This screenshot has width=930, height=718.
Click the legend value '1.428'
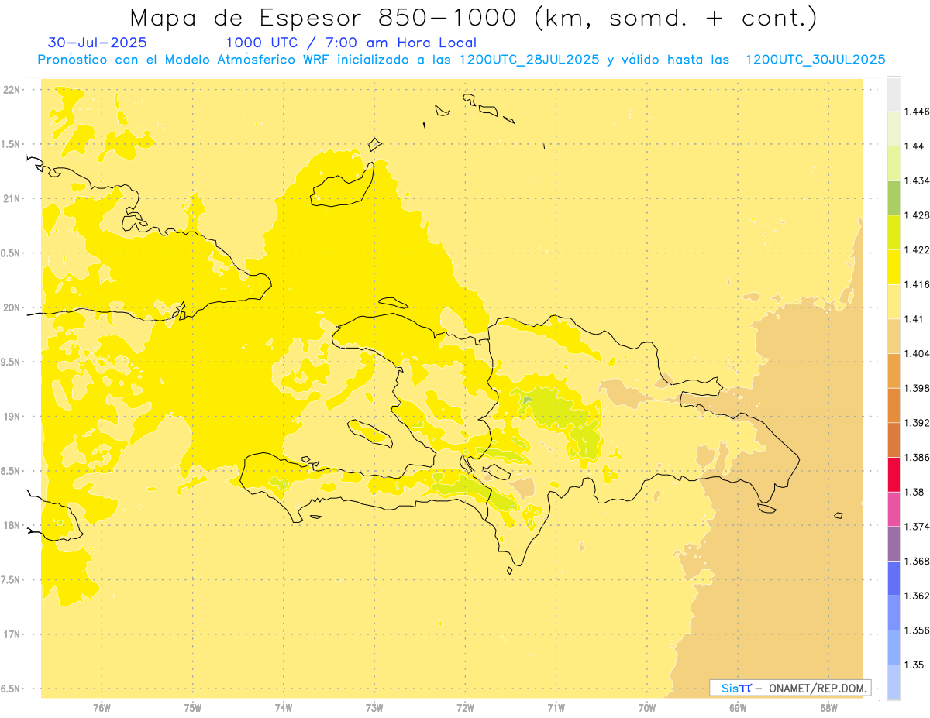point(917,215)
